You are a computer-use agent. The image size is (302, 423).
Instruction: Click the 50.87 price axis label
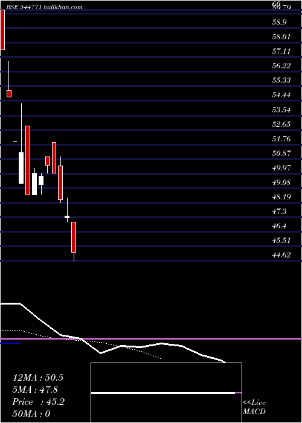click(281, 153)
